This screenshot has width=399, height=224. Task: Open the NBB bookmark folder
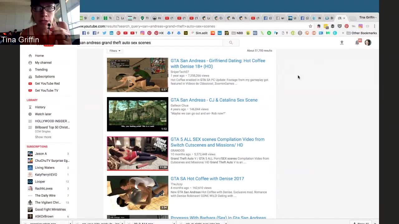click(x=237, y=33)
